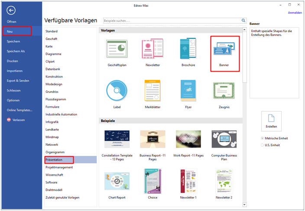This screenshot has height=211, width=305.
Task: Select the Mindmap category
Action: coord(52,137)
